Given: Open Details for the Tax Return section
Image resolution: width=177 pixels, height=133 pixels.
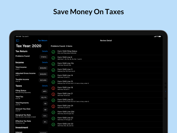Looking at the screenshot, I should [45, 51].
